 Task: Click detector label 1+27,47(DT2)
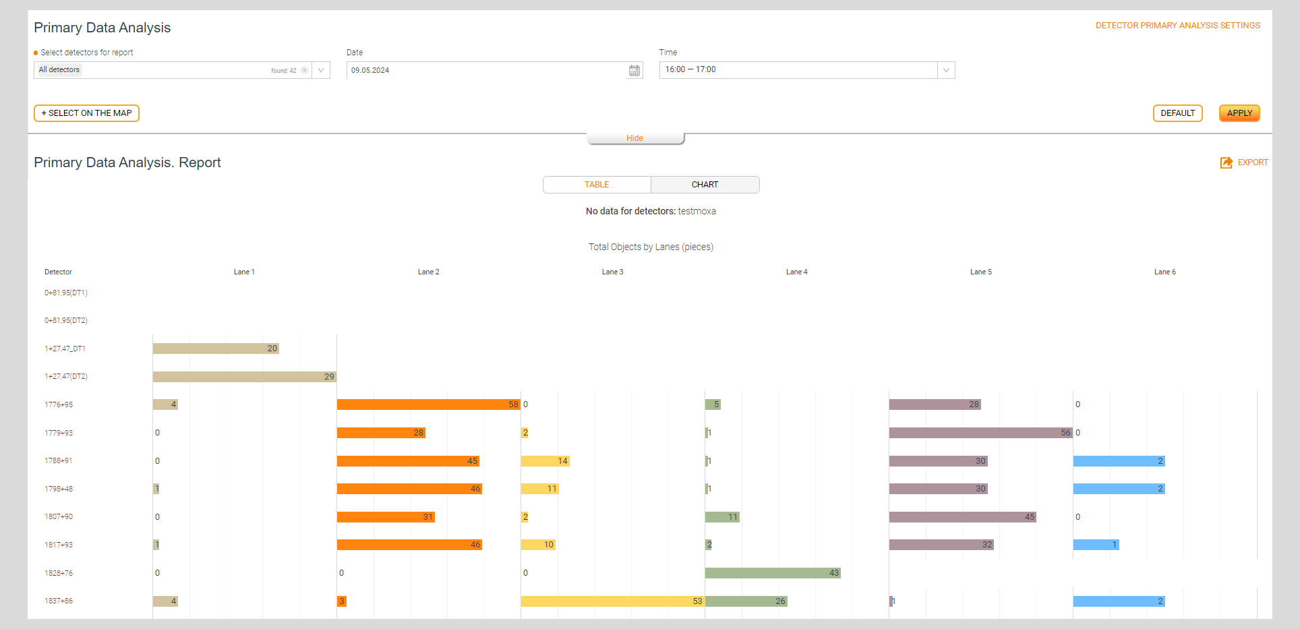66,376
